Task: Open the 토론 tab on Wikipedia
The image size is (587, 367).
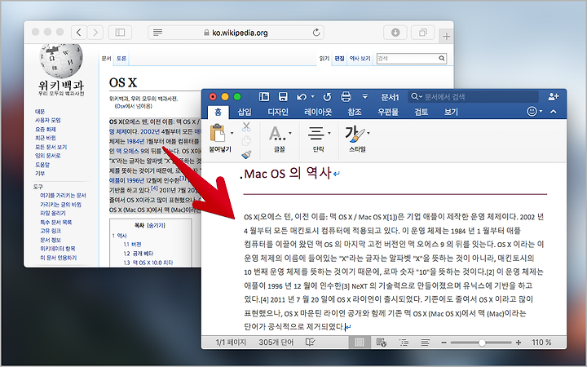Action: 121,59
